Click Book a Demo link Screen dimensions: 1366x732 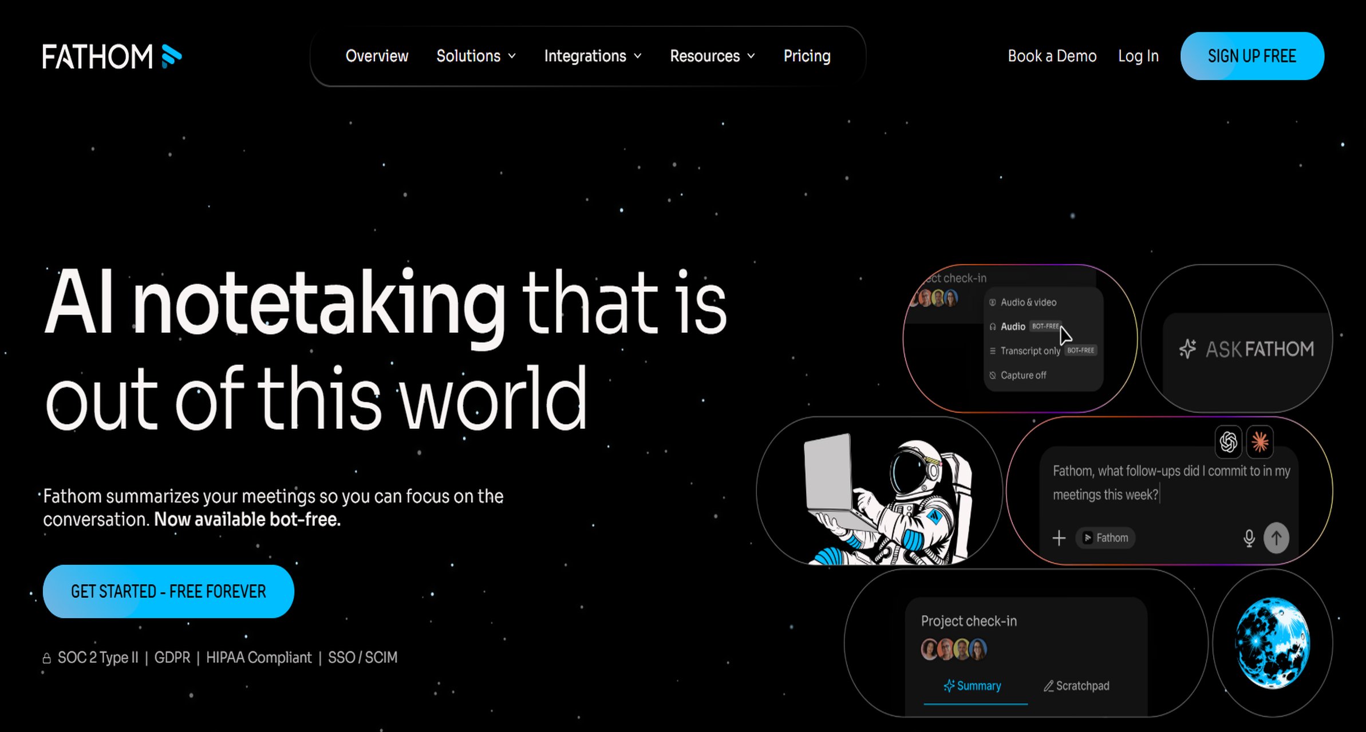click(1052, 56)
